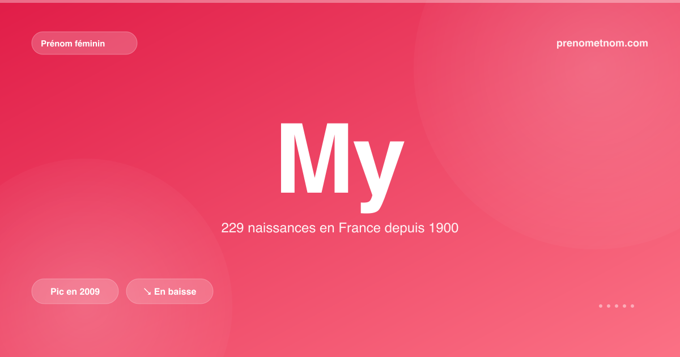This screenshot has width=680, height=357.
Task: Click '229 naissances en France depuis 1900' text
Action: [340, 228]
